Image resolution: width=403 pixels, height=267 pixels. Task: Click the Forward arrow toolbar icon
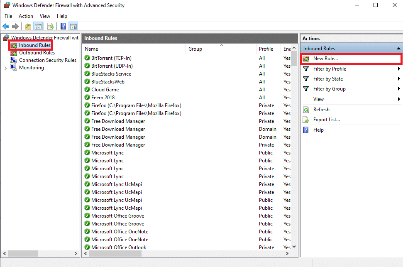pyautogui.click(x=15, y=26)
